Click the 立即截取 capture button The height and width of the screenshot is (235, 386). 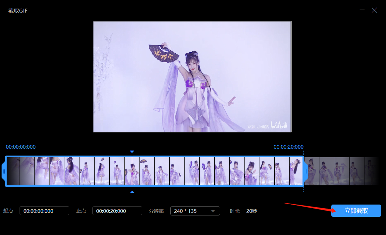tap(356, 211)
